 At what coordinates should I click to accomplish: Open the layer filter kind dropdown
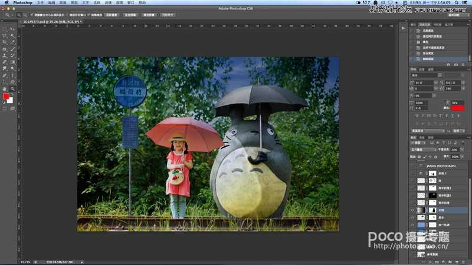coord(418,143)
